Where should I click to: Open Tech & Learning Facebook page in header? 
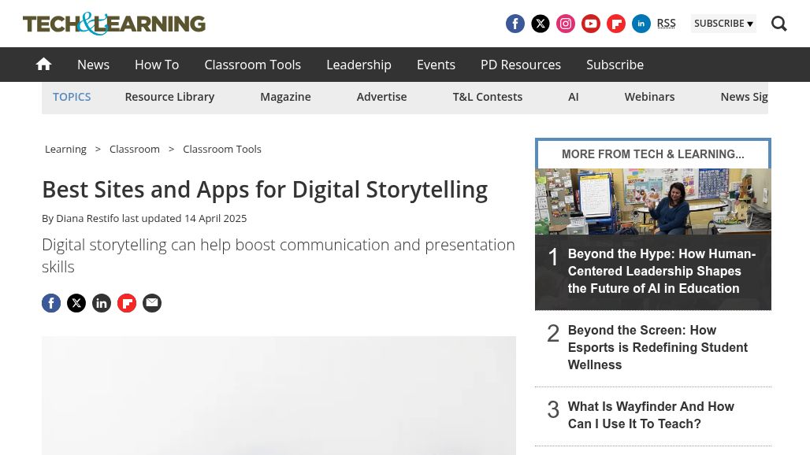pos(515,24)
